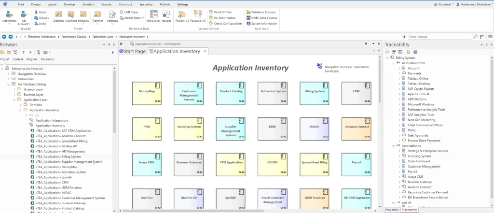Screen dimensions: 494x213
Task: Switch to the Context tab in Browser
Action: (x=18, y=59)
